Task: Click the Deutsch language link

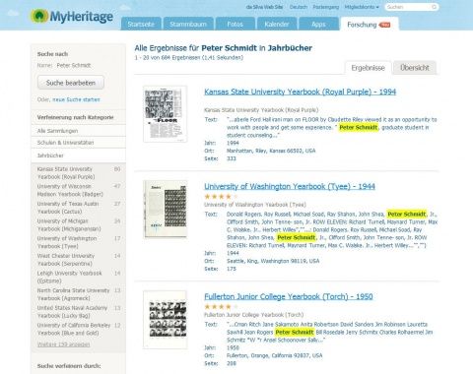Action: (299, 7)
